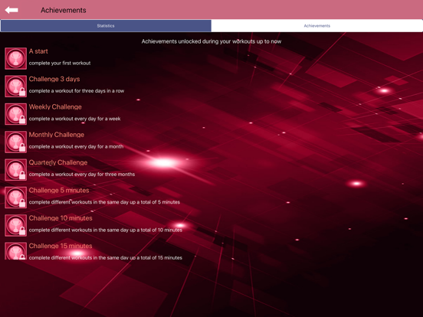
Task: Go back using the white arrow icon
Action: [11, 10]
